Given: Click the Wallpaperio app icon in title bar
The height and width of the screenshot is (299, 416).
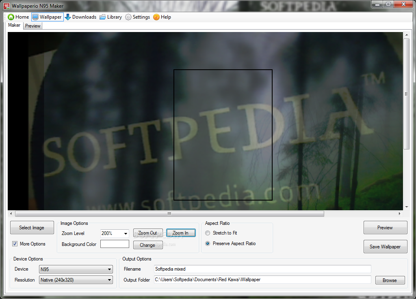Looking at the screenshot, I should pyautogui.click(x=6, y=6).
